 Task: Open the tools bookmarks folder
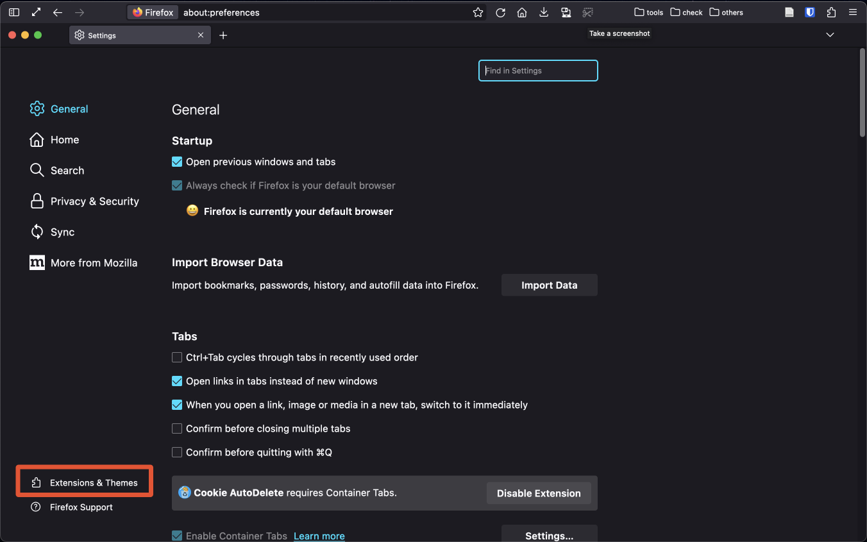[x=648, y=12]
